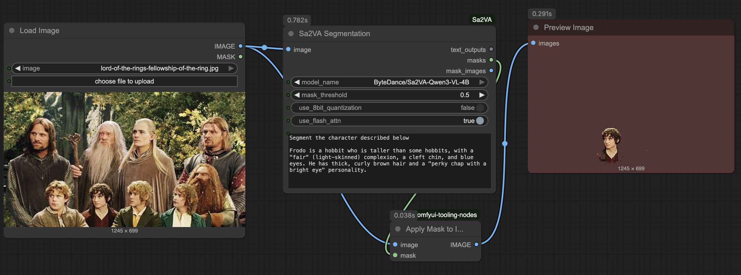Click the images input port on Preview Image
The image size is (741, 275).
click(533, 43)
